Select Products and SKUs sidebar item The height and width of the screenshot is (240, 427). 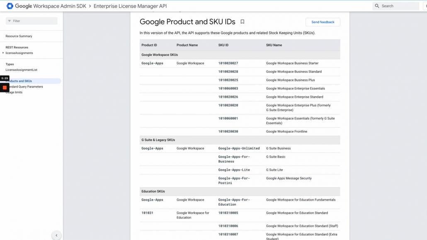(31, 81)
